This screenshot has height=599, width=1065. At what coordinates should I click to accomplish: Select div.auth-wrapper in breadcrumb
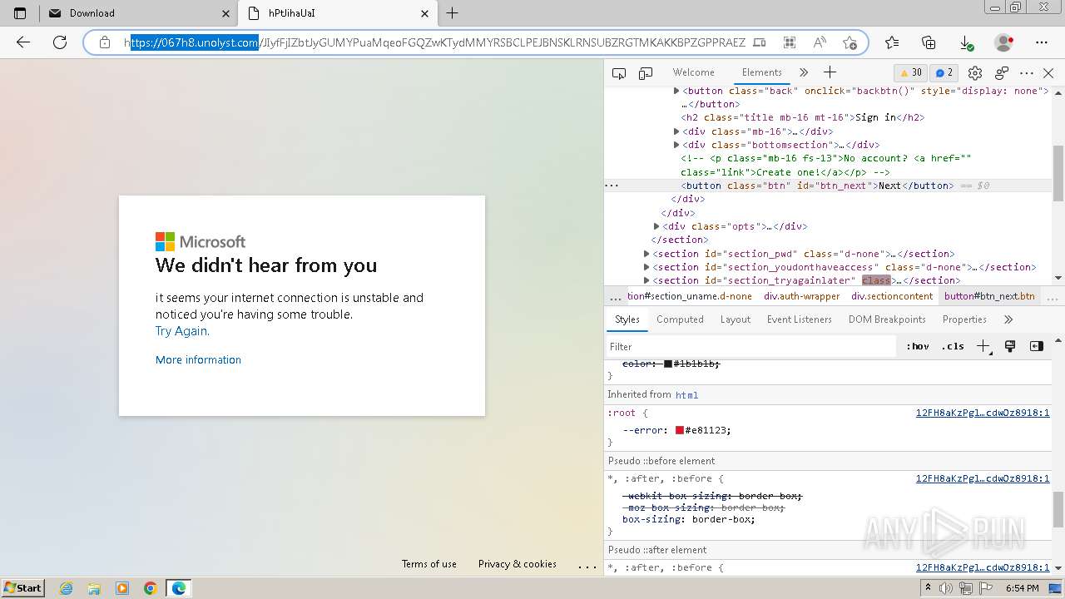pos(802,296)
